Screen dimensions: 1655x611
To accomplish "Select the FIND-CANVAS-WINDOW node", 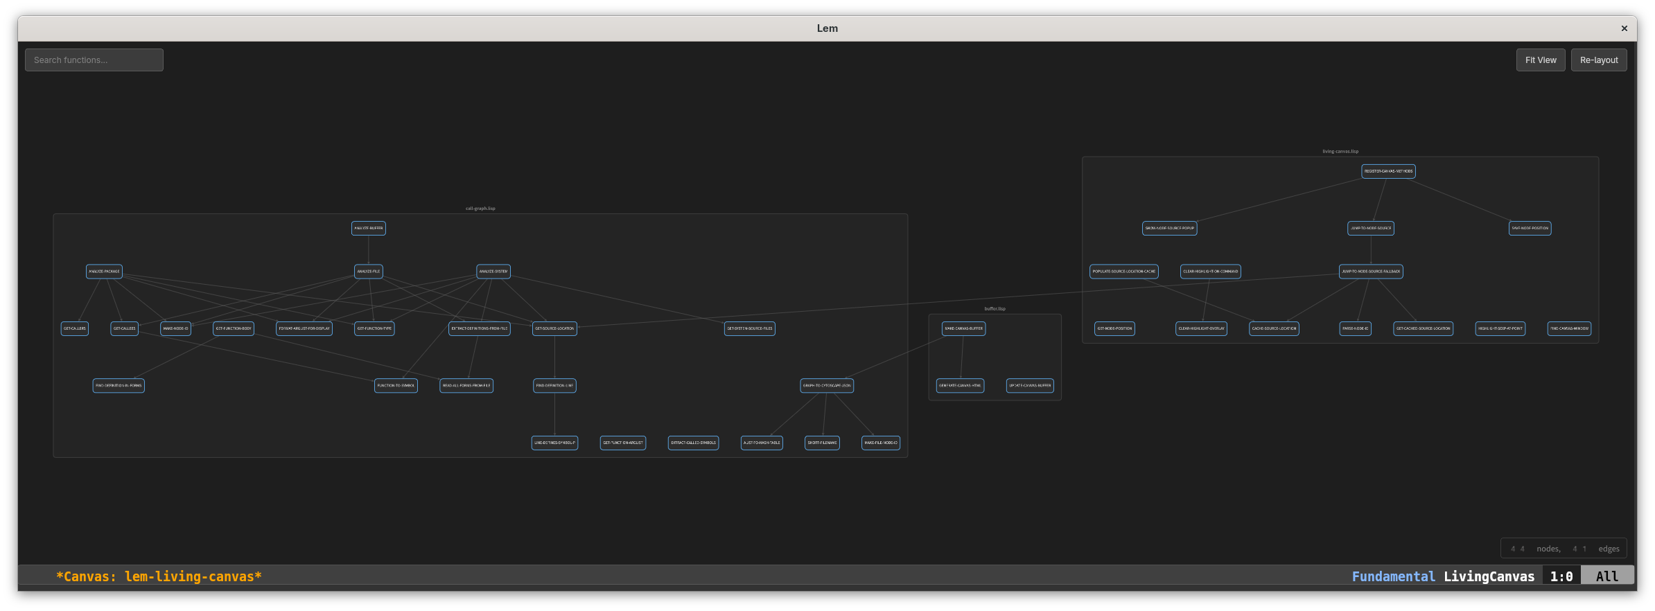I will point(1569,329).
